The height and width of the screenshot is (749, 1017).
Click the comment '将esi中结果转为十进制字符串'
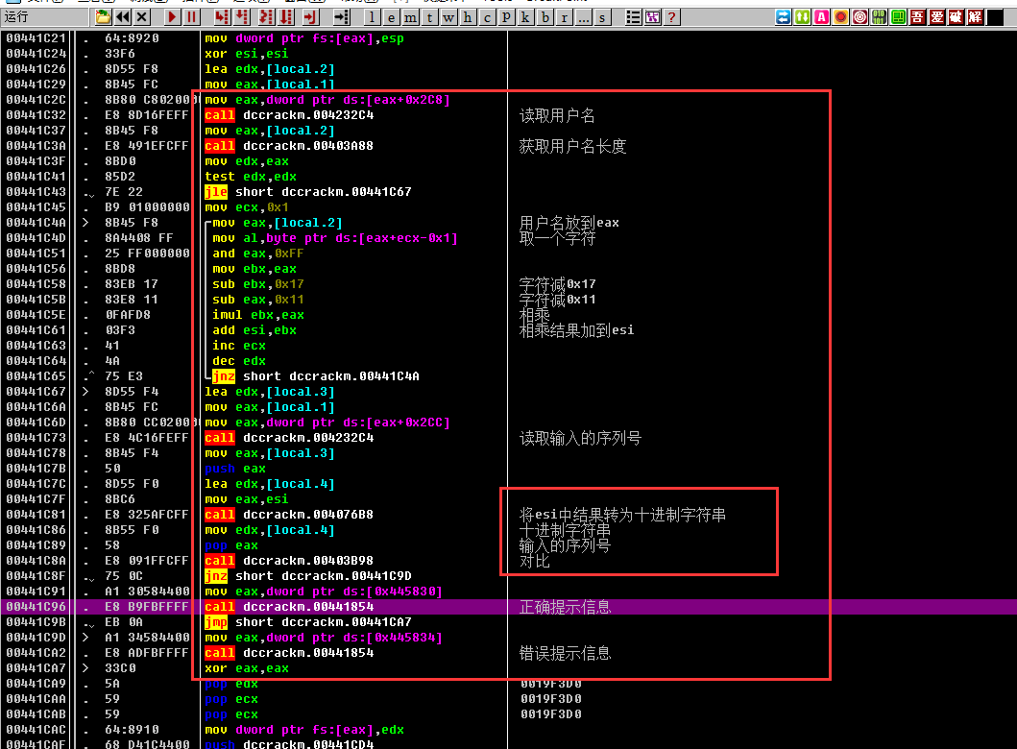pyautogui.click(x=622, y=515)
